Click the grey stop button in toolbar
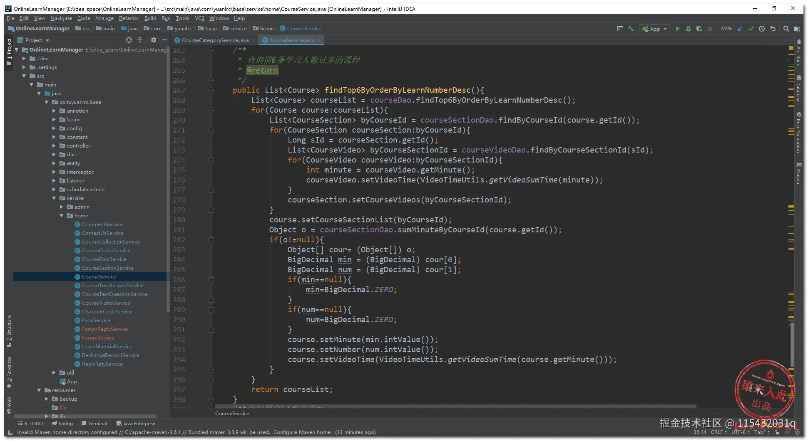The image size is (808, 441). 710,29
